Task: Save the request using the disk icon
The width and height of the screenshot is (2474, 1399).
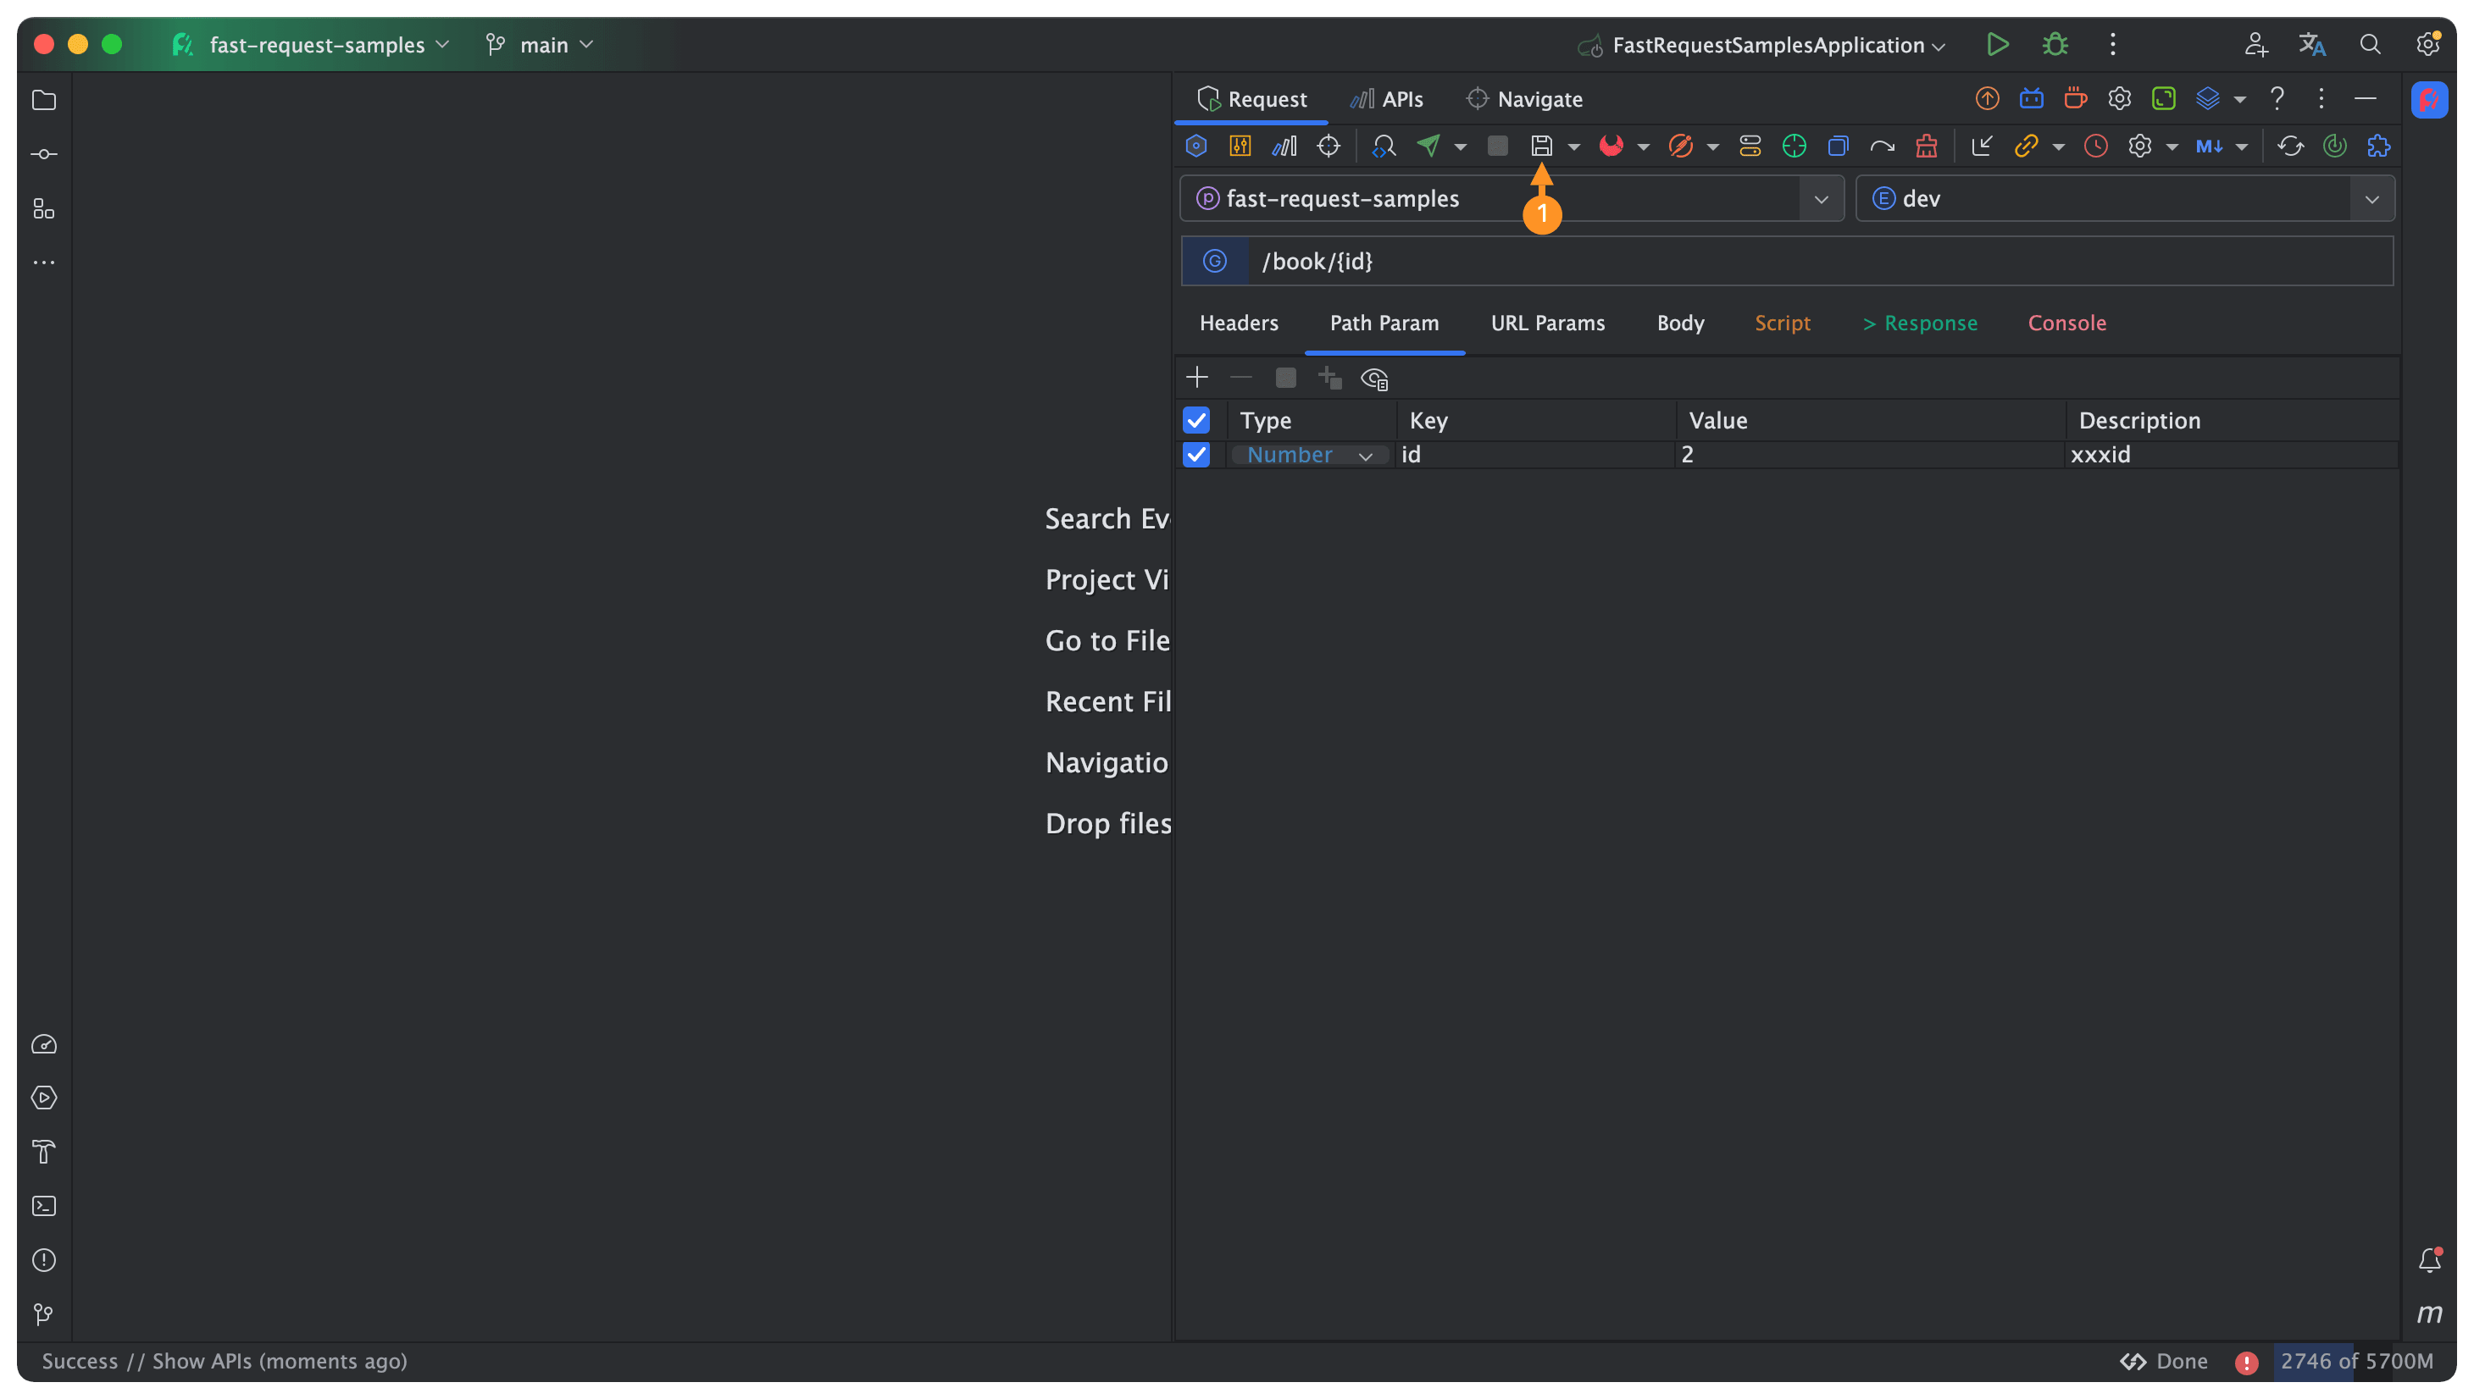Action: pos(1543,145)
